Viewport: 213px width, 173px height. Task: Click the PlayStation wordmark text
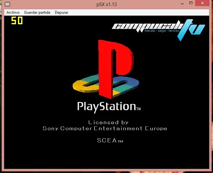(109, 107)
